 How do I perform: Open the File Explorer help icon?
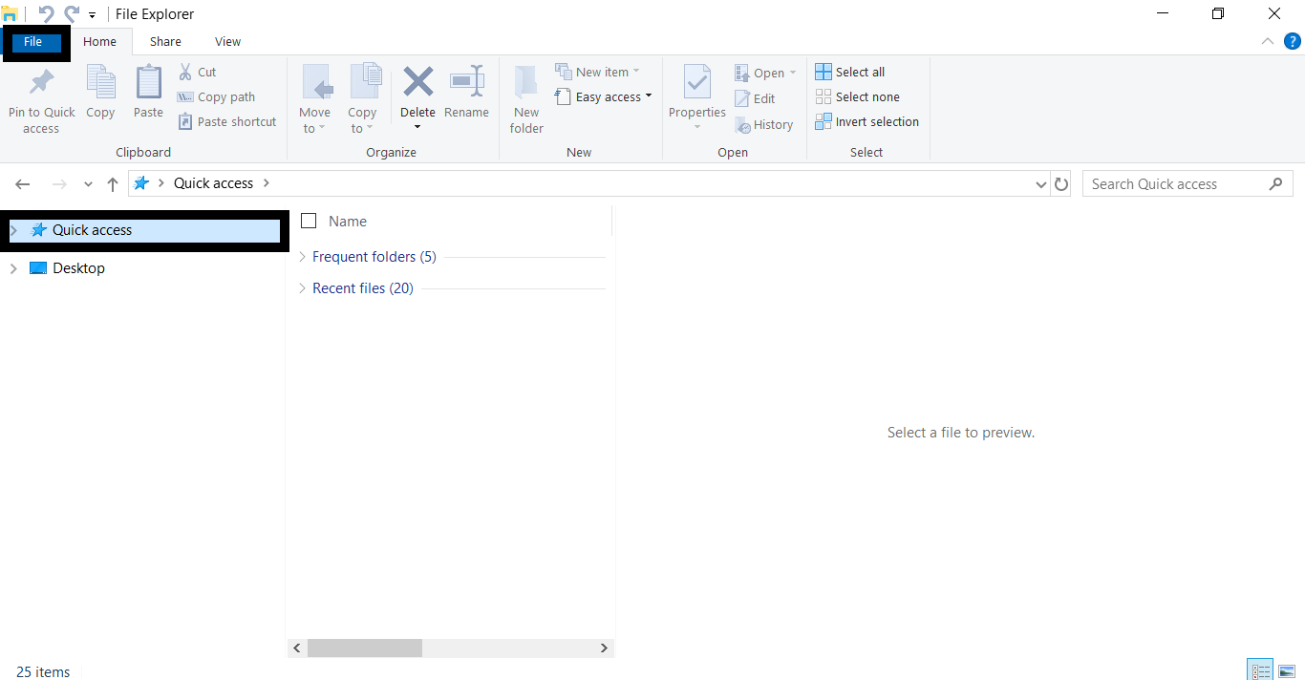1292,41
